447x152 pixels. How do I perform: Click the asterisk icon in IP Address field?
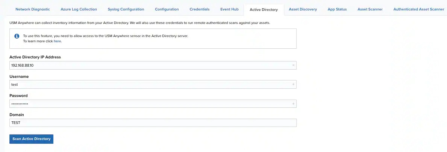point(293,66)
